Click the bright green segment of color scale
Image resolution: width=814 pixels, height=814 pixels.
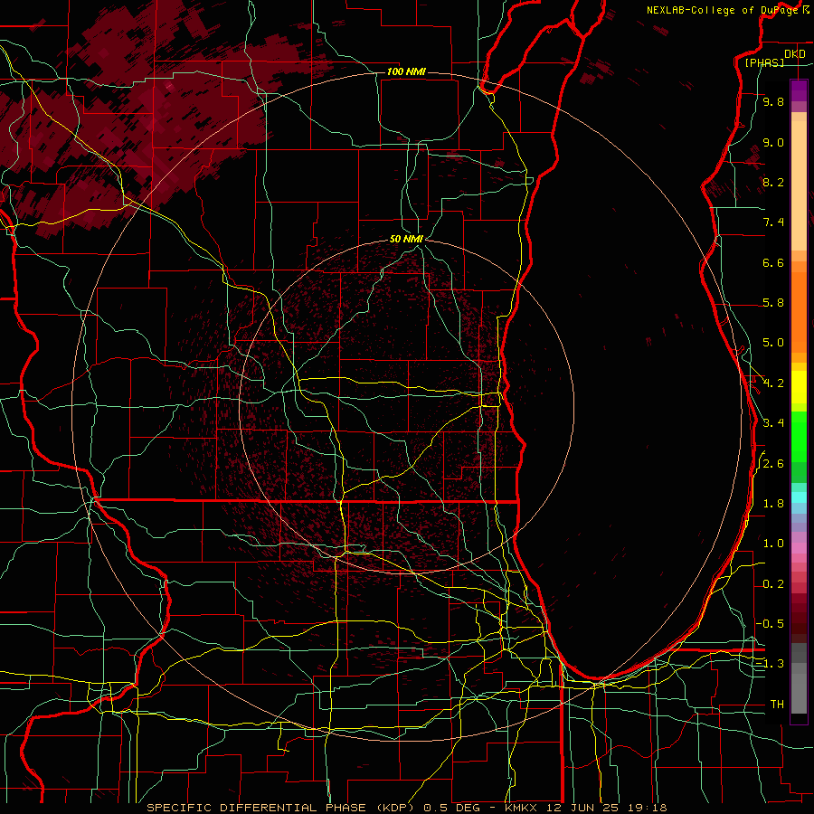click(799, 437)
